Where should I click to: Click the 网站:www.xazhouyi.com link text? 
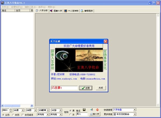(64, 79)
